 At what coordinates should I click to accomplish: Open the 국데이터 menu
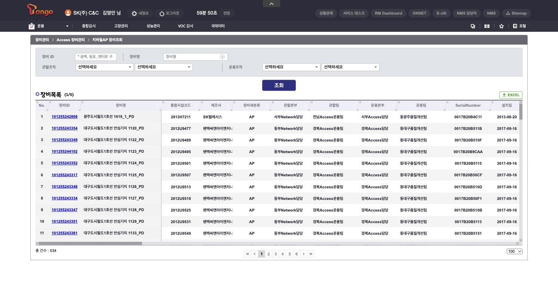pyautogui.click(x=218, y=26)
